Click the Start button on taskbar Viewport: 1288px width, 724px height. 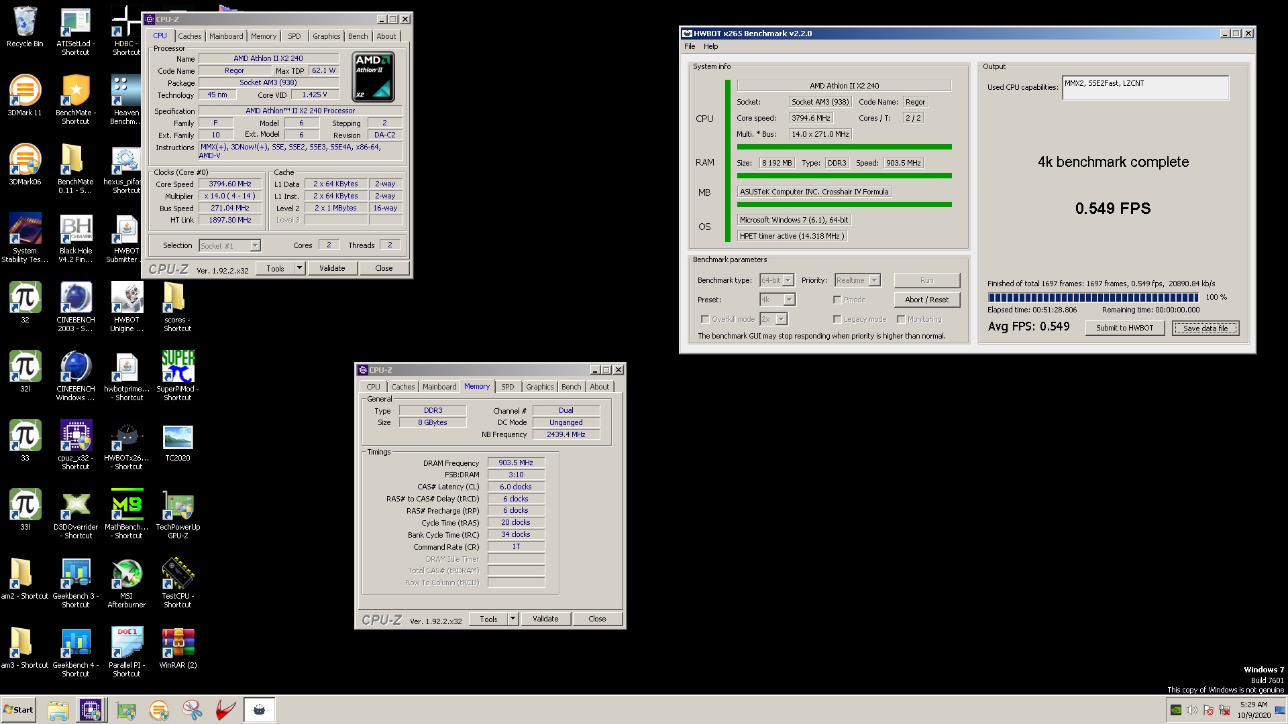[18, 709]
